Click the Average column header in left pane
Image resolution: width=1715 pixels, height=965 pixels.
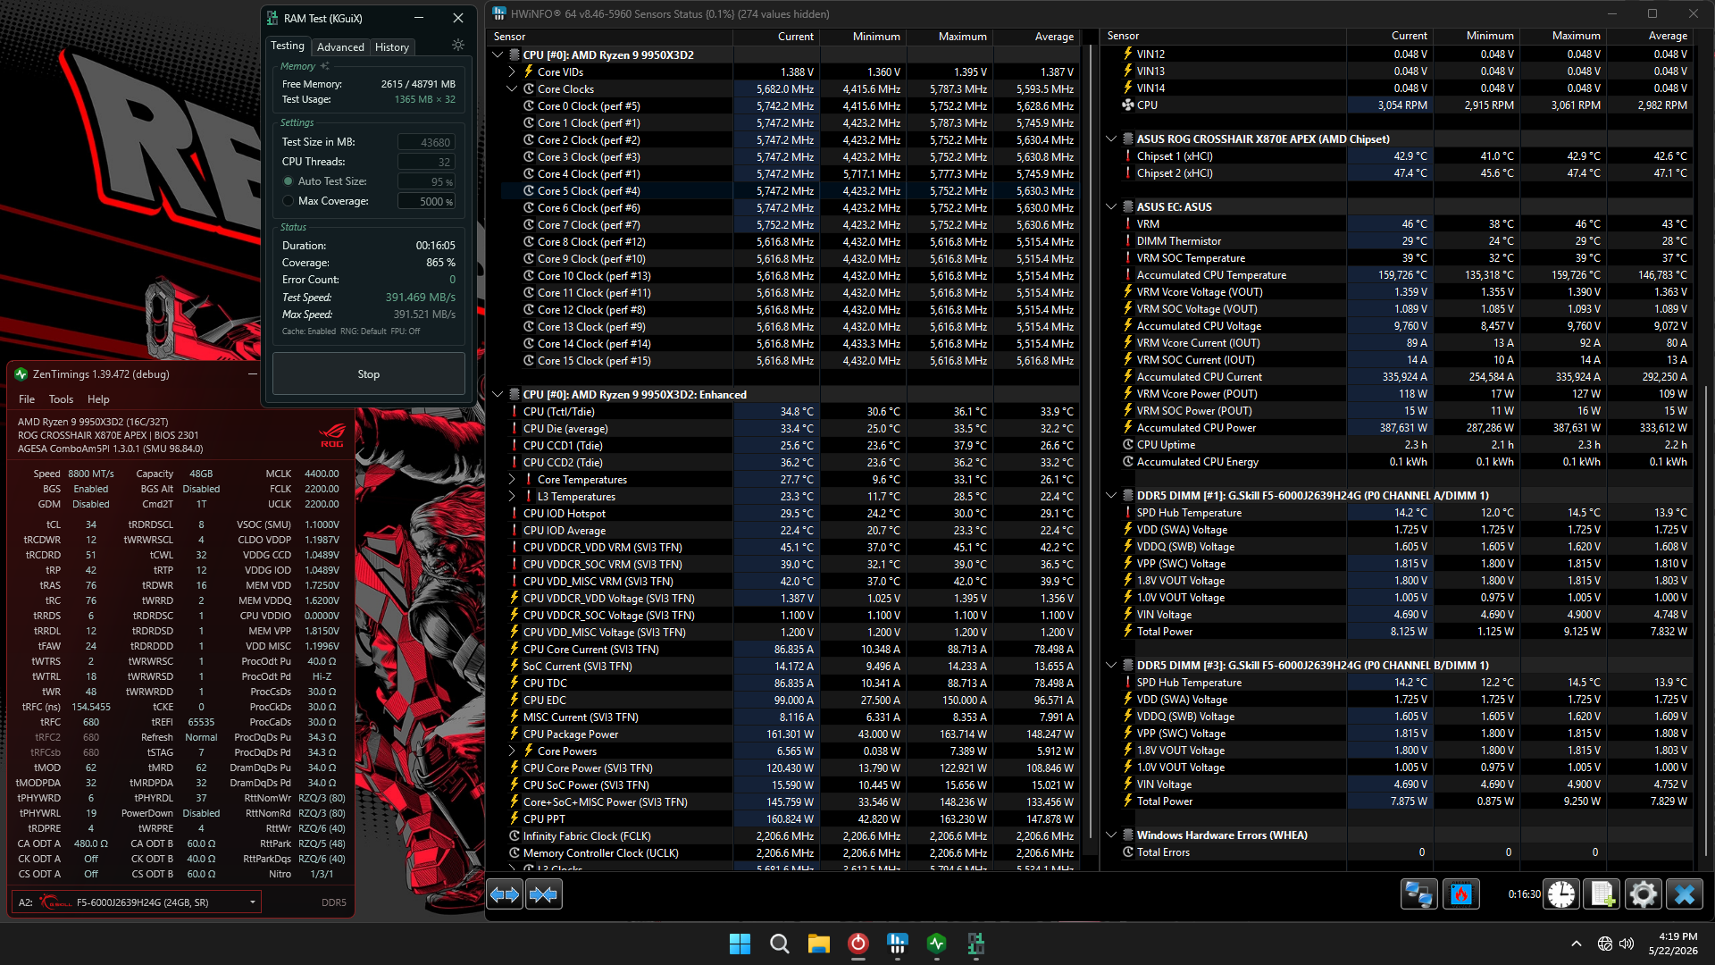(x=1036, y=37)
